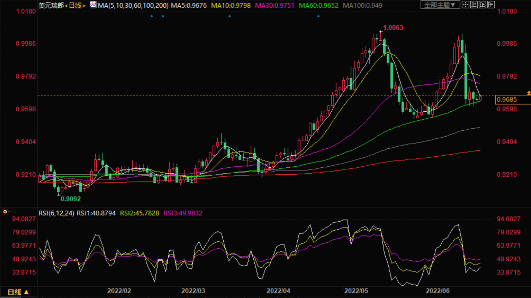
Task: Click the left RSI axis 48.9243 label
Action: coord(24,259)
